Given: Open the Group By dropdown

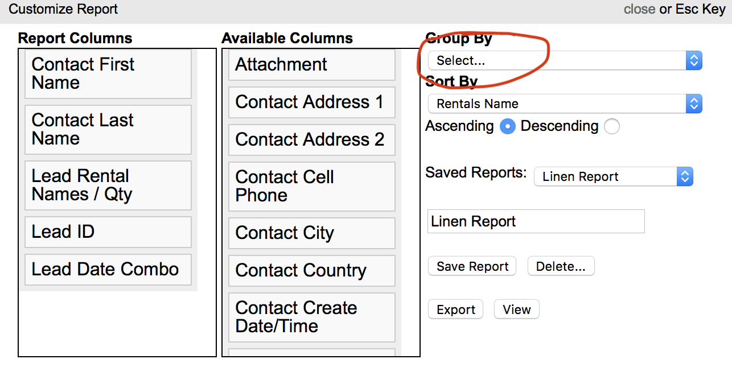Looking at the screenshot, I should pyautogui.click(x=565, y=61).
